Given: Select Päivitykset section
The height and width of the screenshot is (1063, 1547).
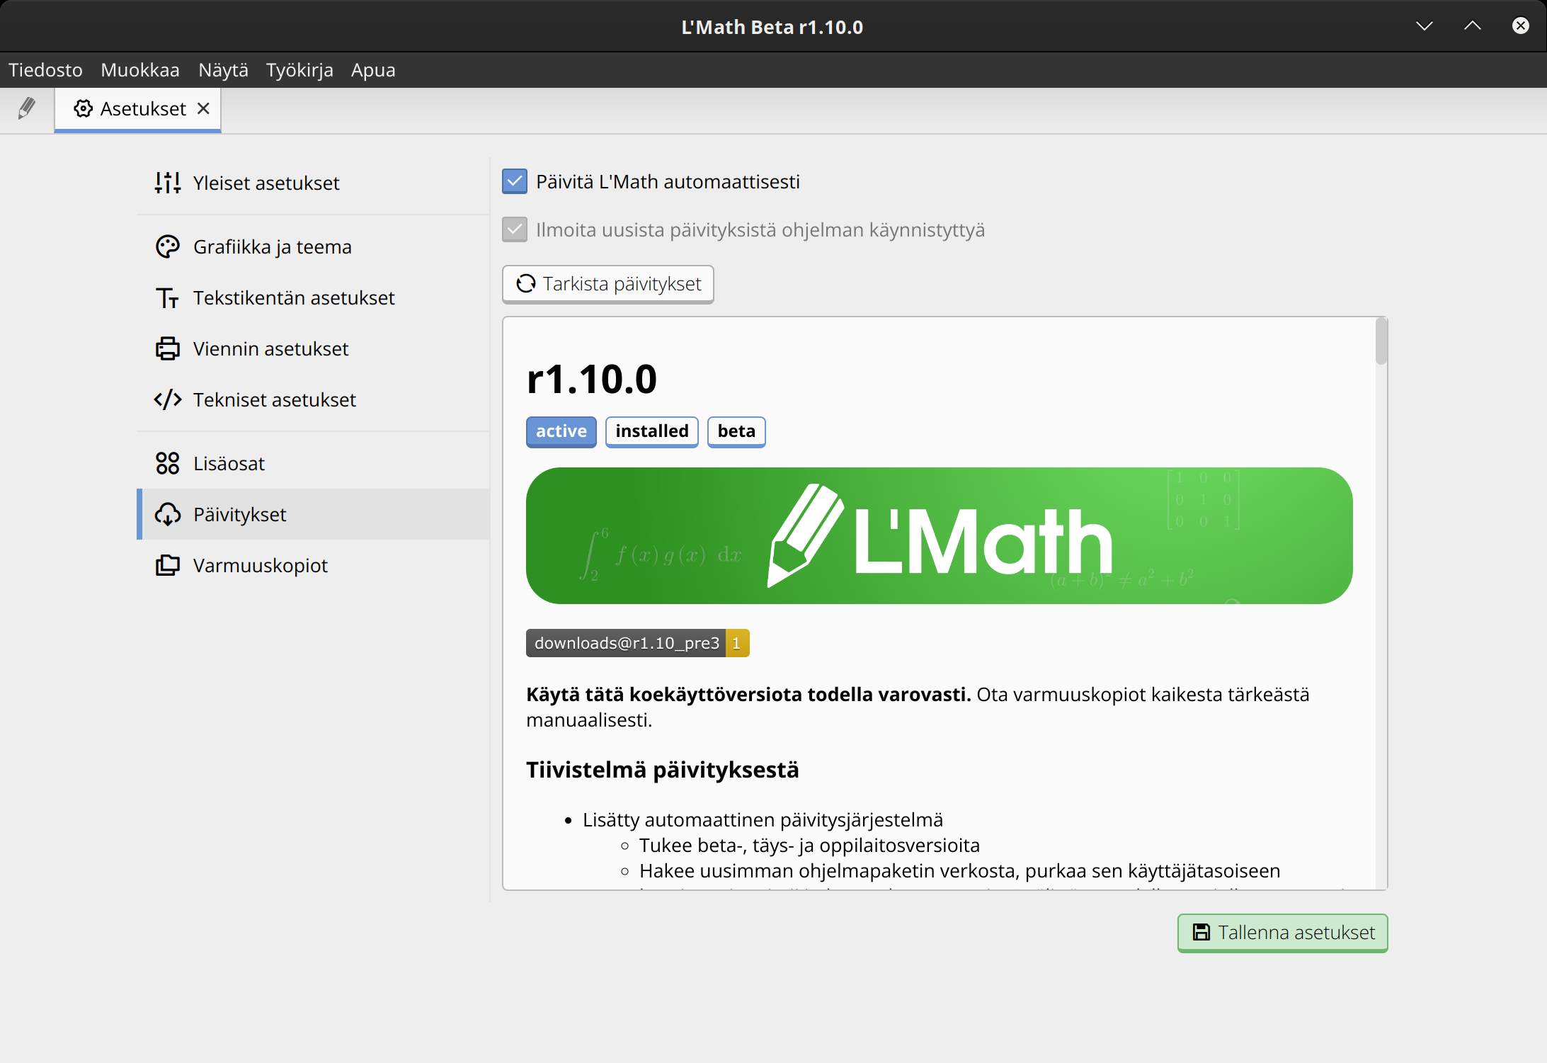Looking at the screenshot, I should [x=313, y=514].
